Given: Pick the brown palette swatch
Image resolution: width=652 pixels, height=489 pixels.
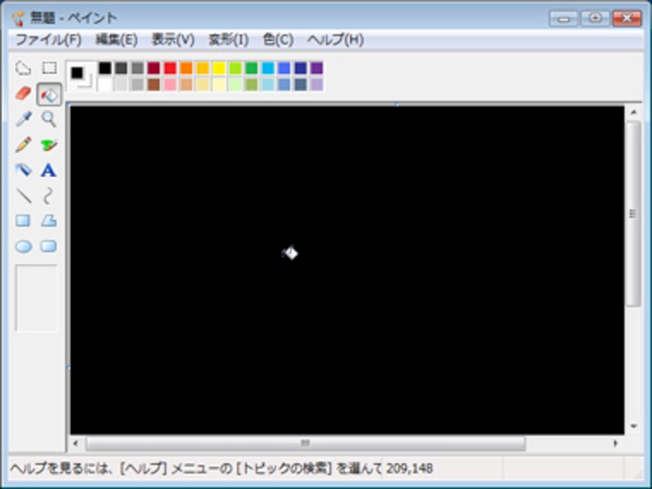Looking at the screenshot, I should click(x=154, y=85).
